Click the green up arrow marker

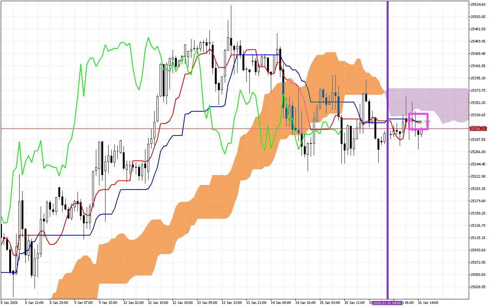(428, 122)
